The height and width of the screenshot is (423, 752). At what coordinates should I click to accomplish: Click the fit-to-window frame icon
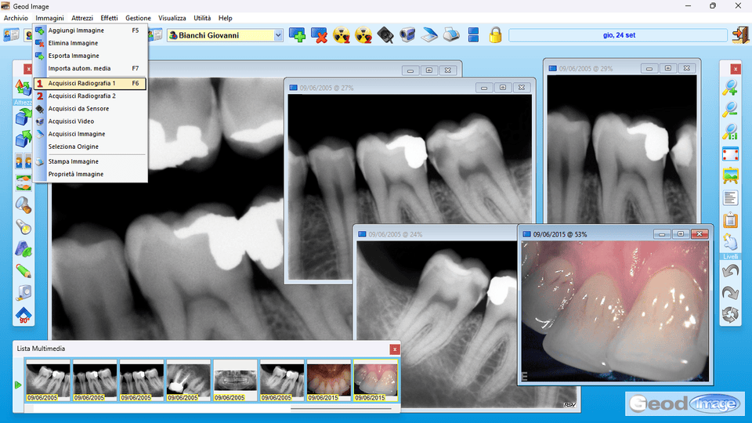pos(730,154)
